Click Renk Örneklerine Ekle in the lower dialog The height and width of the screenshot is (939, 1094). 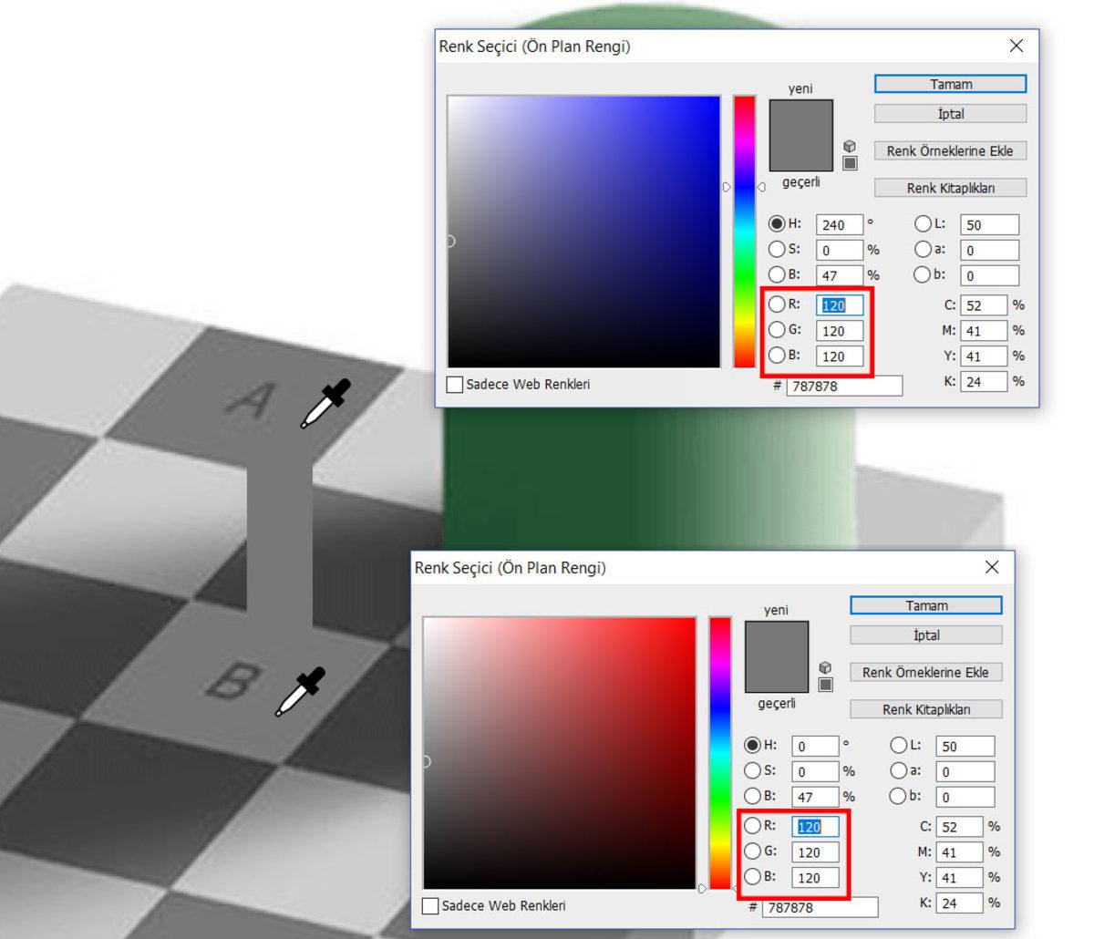pyautogui.click(x=925, y=672)
